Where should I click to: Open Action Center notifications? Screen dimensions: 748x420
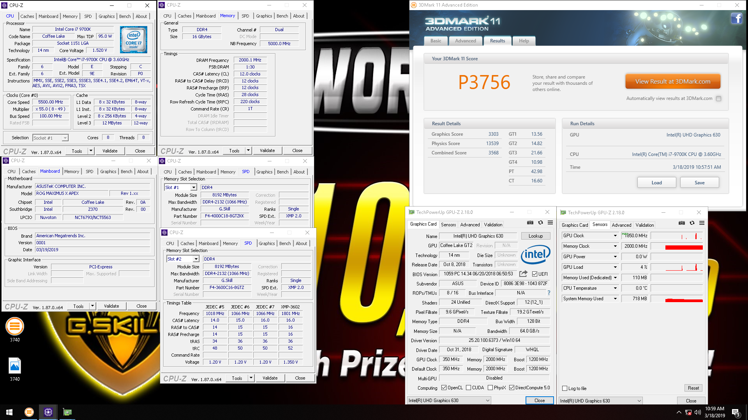736,413
